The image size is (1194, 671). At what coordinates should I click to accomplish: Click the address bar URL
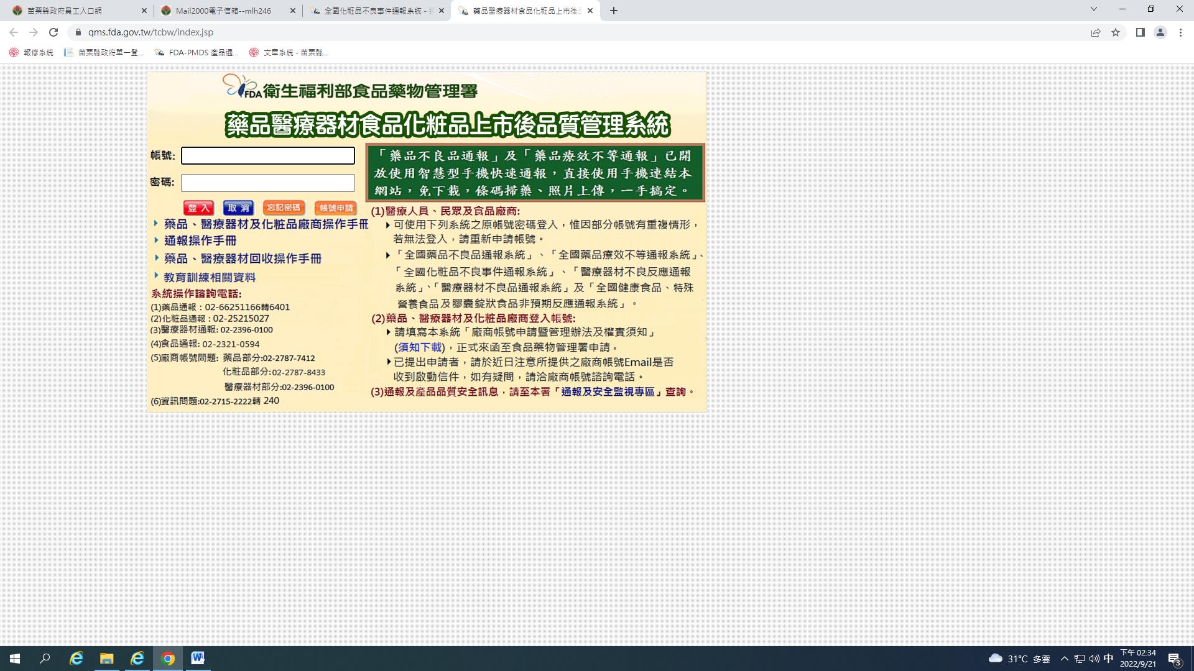[x=150, y=32]
